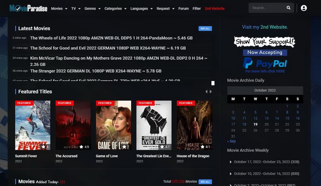Select October 15 in the calendar
Viewport: 321px width, 186px height.
coord(287,118)
